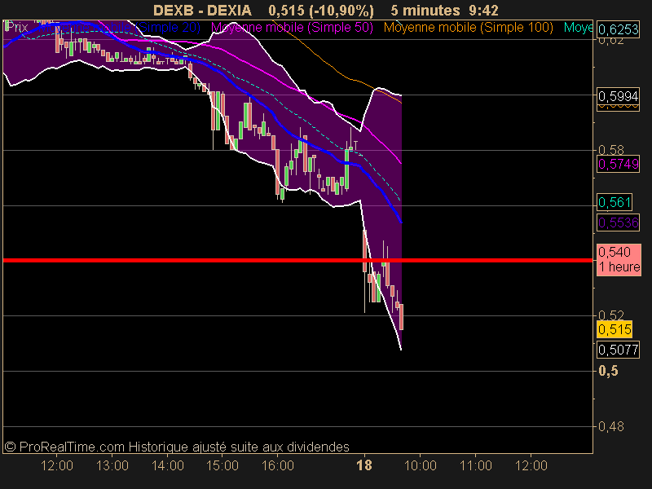Click the 0,6253 price label
The width and height of the screenshot is (652, 489).
pyautogui.click(x=618, y=29)
